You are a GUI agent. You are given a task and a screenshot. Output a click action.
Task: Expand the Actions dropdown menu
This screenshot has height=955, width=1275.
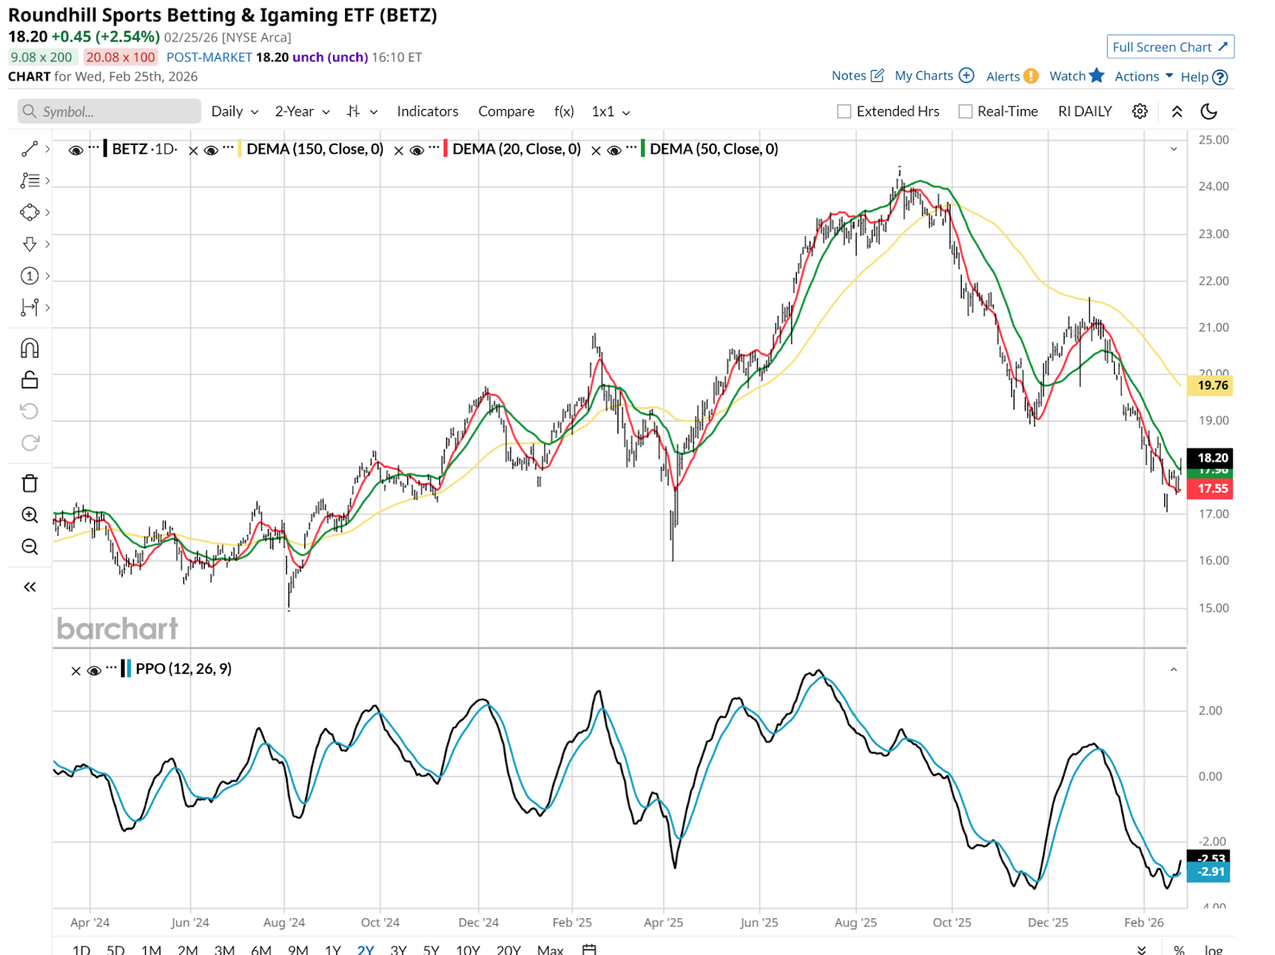(x=1144, y=76)
